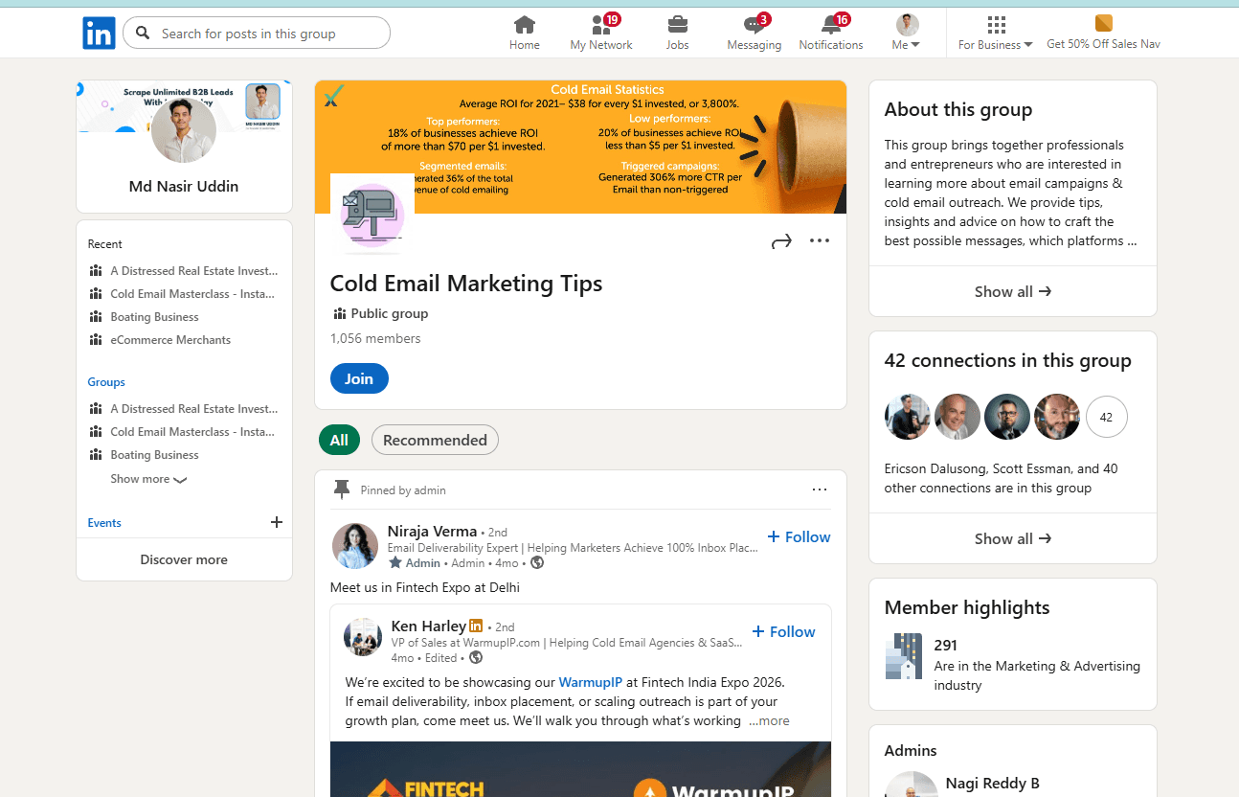Expand post text with …more
This screenshot has height=797, width=1239.
(769, 720)
